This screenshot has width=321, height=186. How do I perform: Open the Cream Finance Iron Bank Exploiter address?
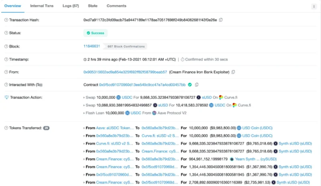click(125, 72)
